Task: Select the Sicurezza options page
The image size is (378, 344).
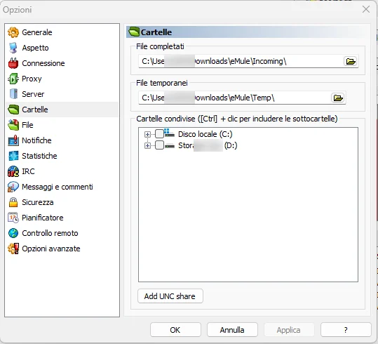Action: tap(62, 202)
